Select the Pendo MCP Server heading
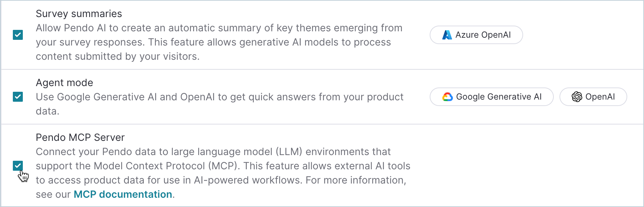The height and width of the screenshot is (207, 644). (x=80, y=137)
